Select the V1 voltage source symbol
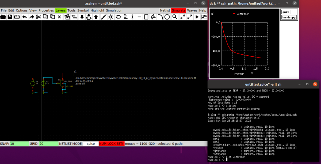 point(33,83)
